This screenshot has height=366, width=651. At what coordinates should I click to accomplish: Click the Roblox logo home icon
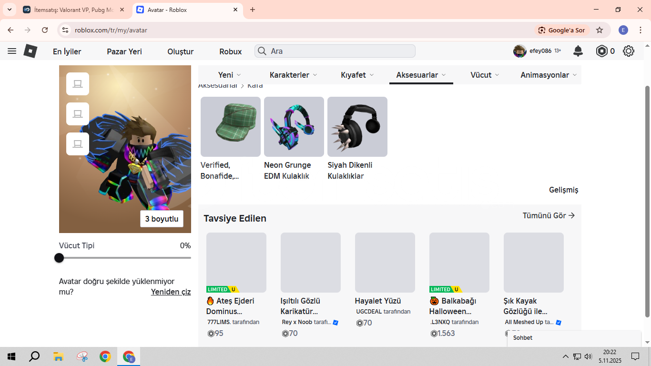[x=31, y=51]
